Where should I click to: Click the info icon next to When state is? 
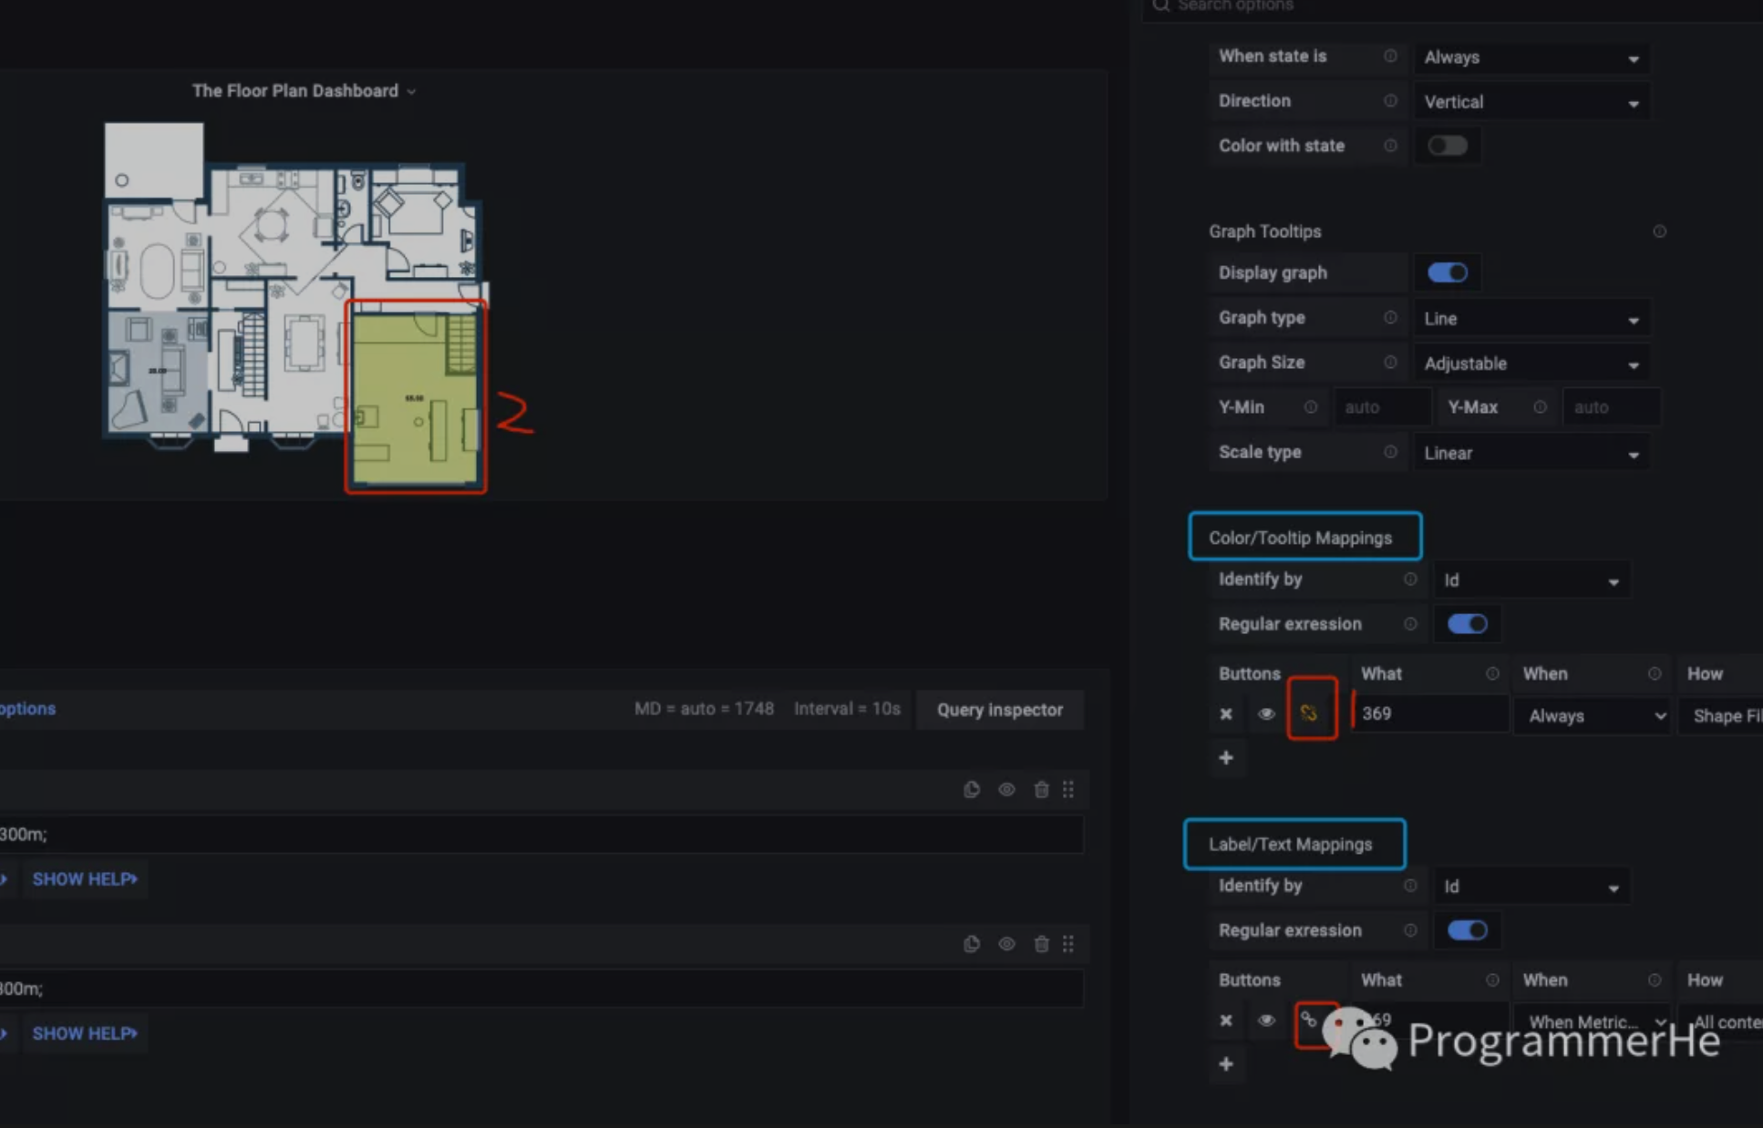coord(1390,56)
